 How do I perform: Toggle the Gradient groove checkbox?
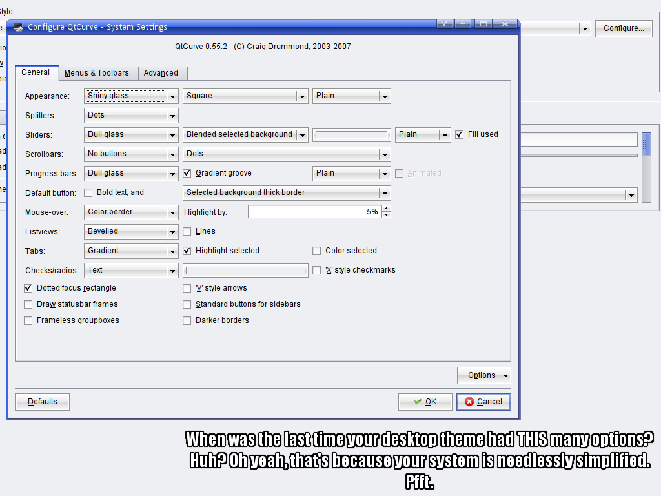[x=188, y=173]
